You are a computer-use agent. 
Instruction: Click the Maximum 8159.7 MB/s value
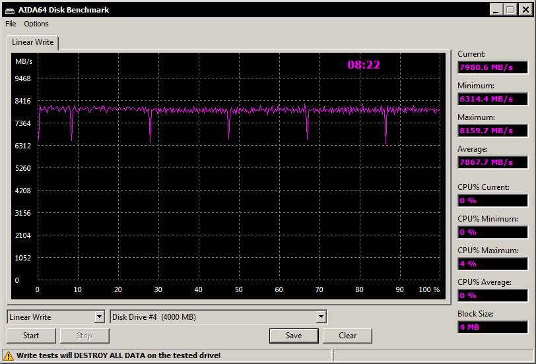pos(492,131)
